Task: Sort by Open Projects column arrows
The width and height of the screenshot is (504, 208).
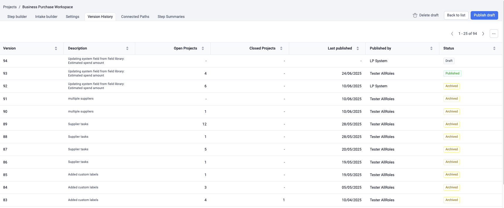Action: 203,48
